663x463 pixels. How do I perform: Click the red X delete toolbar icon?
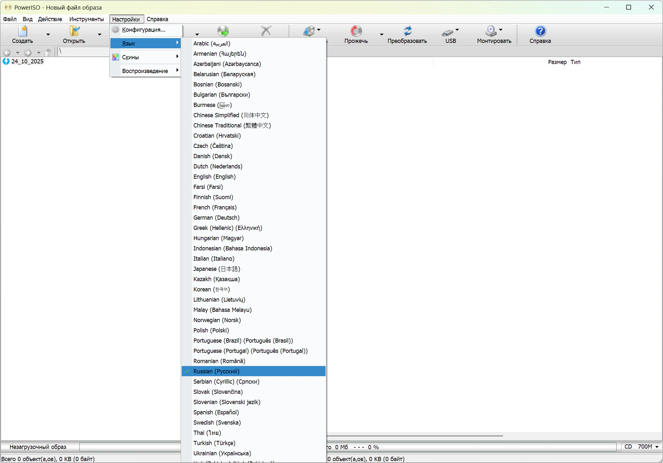tap(266, 31)
